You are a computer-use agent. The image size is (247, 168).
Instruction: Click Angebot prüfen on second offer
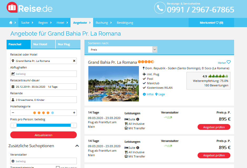[214, 155]
